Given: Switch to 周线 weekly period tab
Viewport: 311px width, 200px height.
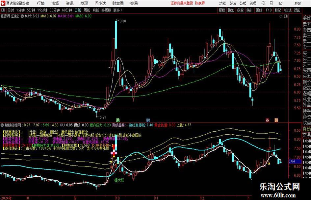Looking at the screenshot, I should coord(87,10).
